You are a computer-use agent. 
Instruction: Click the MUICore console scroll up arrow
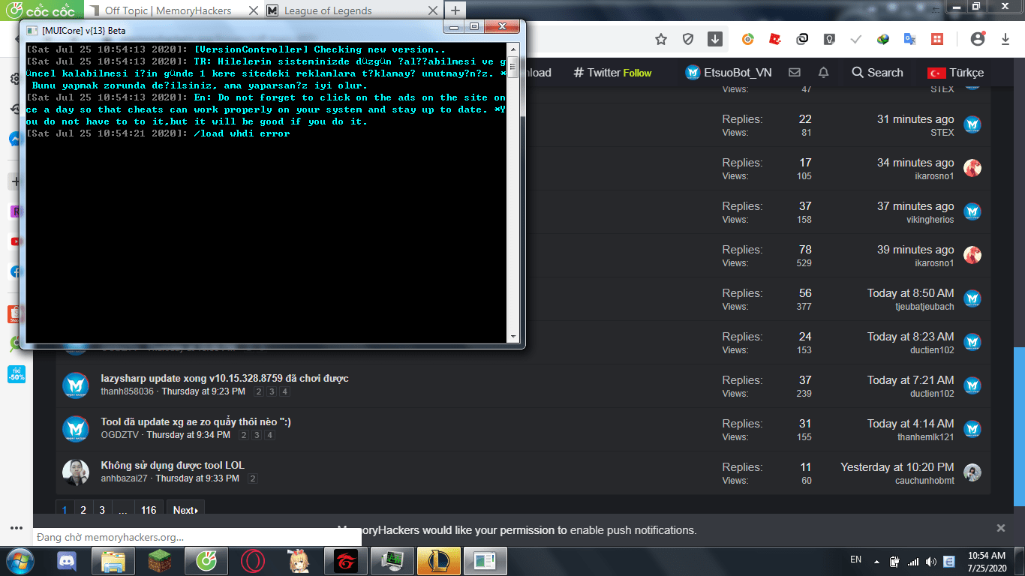click(x=513, y=49)
